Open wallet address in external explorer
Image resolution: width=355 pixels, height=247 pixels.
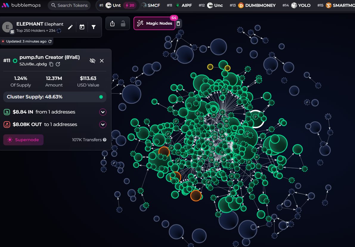58,64
